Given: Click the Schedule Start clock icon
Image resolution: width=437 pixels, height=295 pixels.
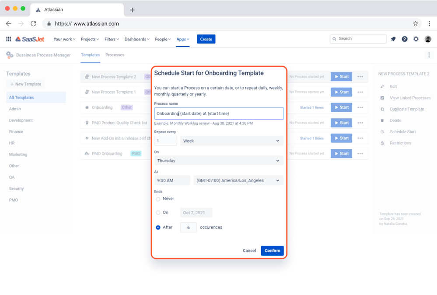Looking at the screenshot, I should point(382,132).
